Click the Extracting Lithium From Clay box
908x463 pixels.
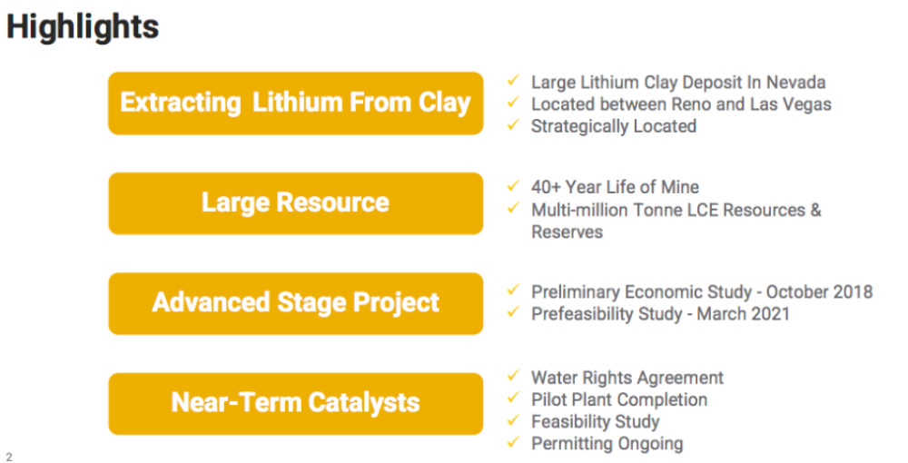point(295,103)
